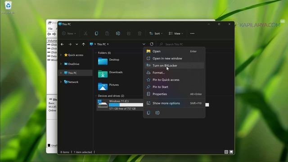Select the Windows 11 (C:) drive icon
Viewport: 288px width, 162px height.
tap(103, 104)
